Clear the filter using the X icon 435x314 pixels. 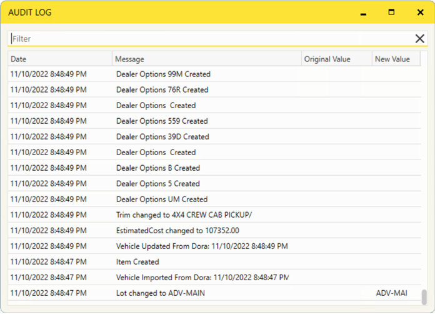pos(419,39)
